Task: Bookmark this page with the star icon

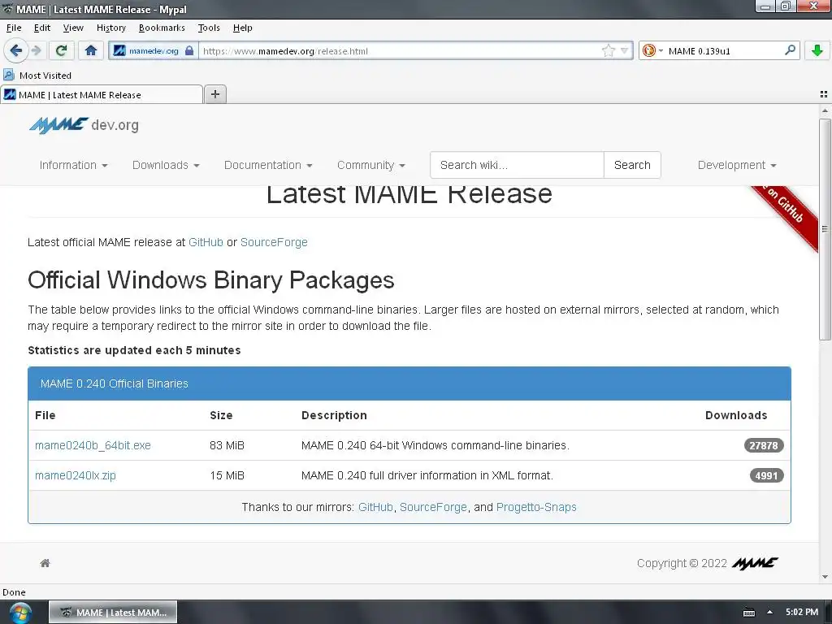Action: click(608, 51)
